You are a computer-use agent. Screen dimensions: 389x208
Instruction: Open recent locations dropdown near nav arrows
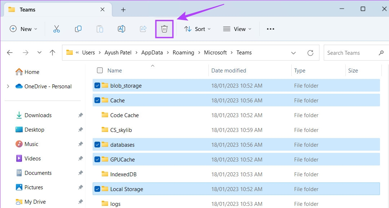tap(39, 53)
